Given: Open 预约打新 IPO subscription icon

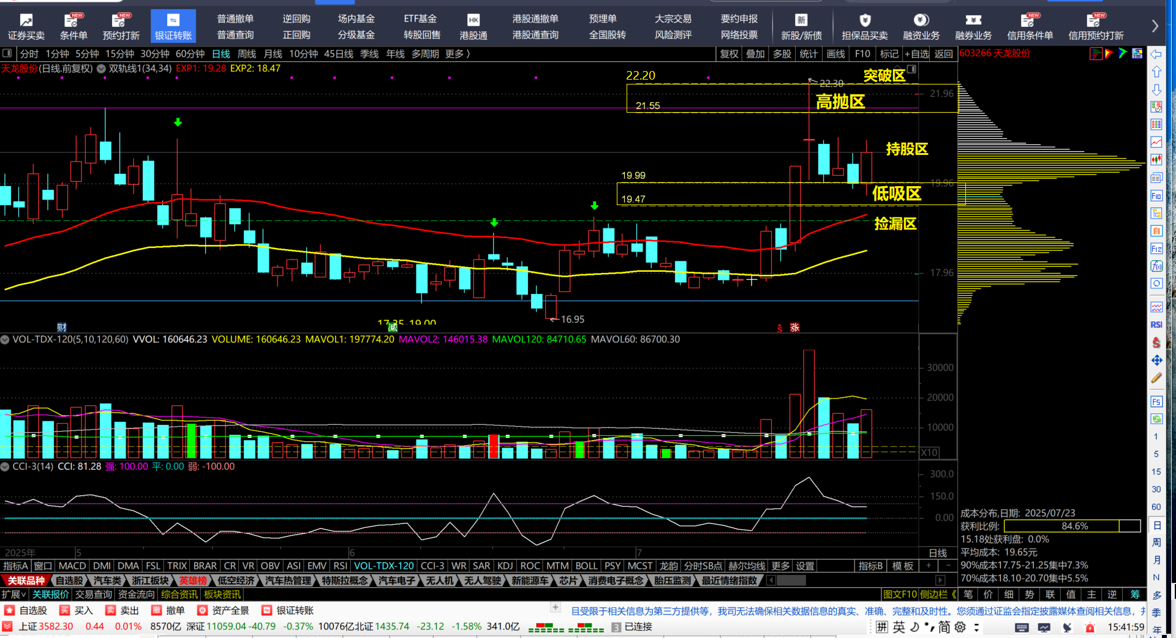Looking at the screenshot, I should coord(121,27).
